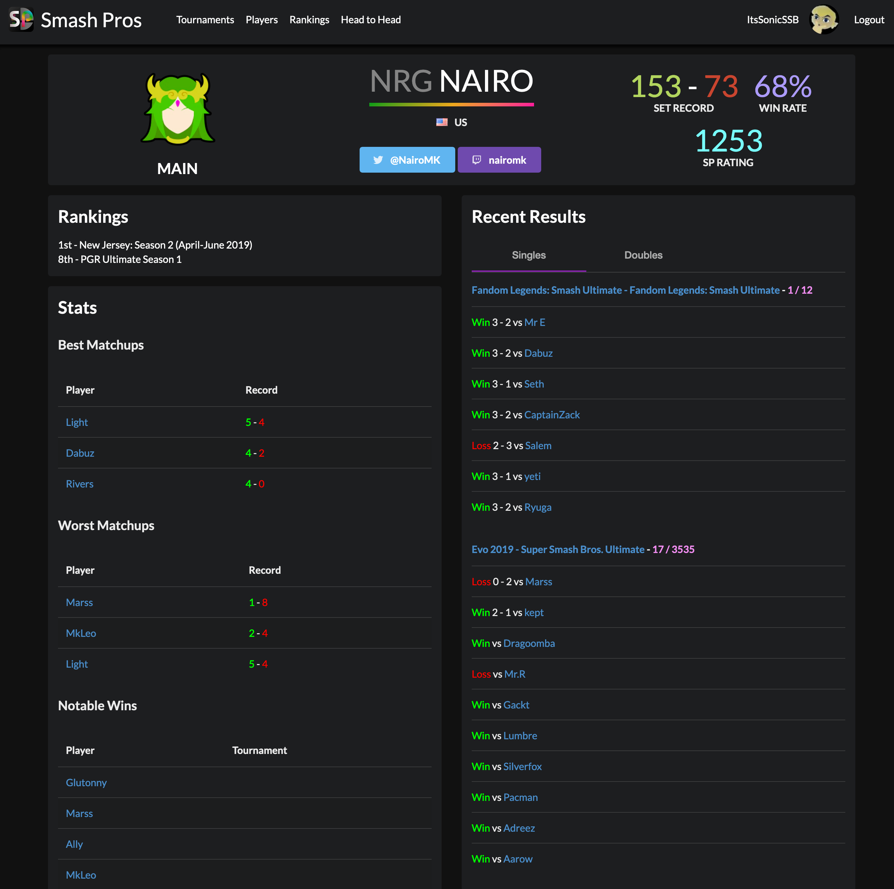Open Light in the Worst Matchups table
The image size is (894, 889).
[x=77, y=664]
